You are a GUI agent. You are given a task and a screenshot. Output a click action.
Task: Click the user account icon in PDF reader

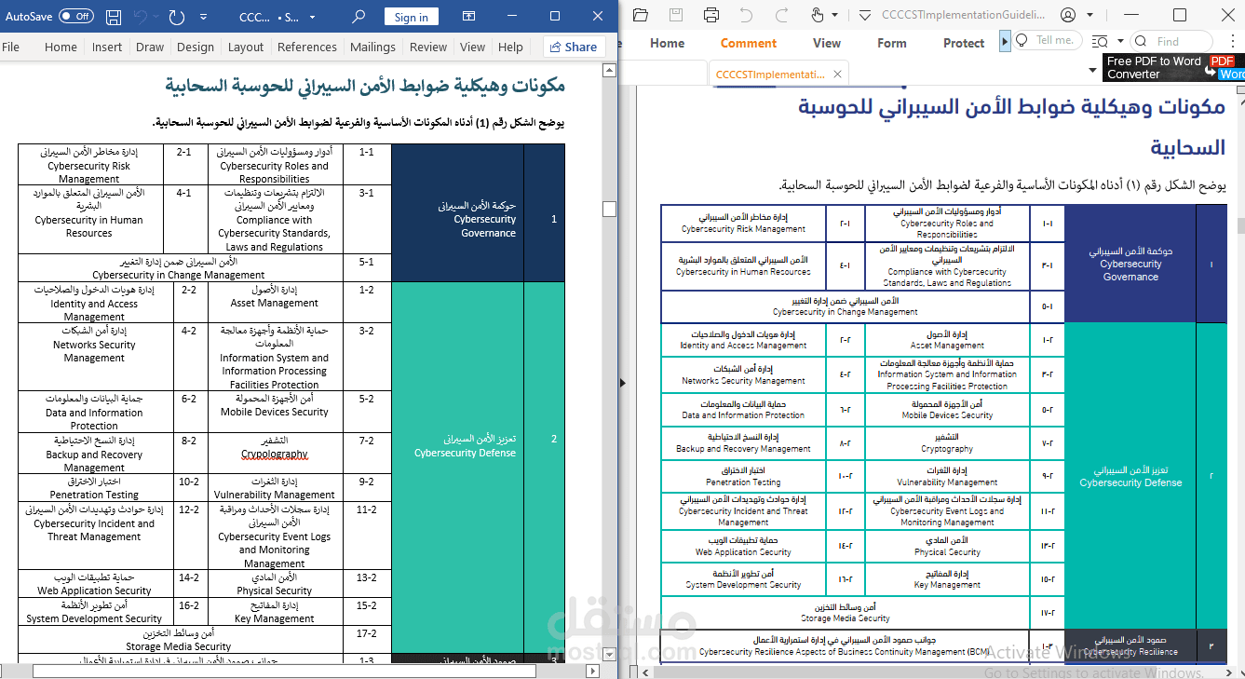(x=1067, y=15)
